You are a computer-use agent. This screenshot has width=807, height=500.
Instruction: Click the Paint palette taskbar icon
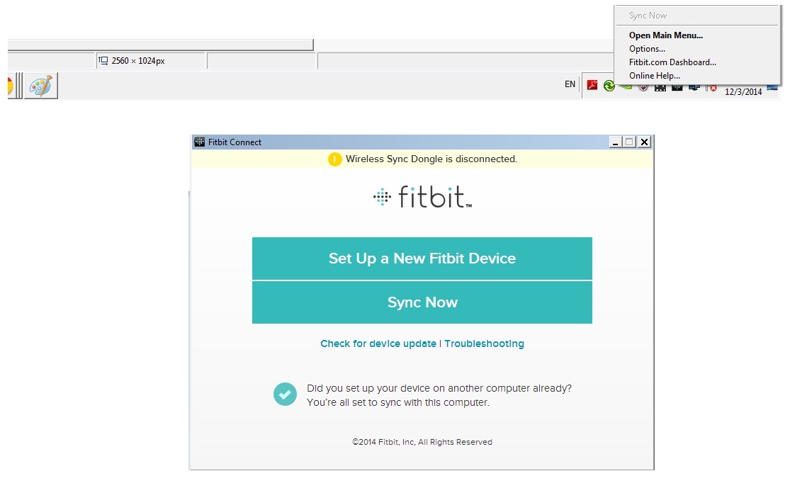pos(40,86)
